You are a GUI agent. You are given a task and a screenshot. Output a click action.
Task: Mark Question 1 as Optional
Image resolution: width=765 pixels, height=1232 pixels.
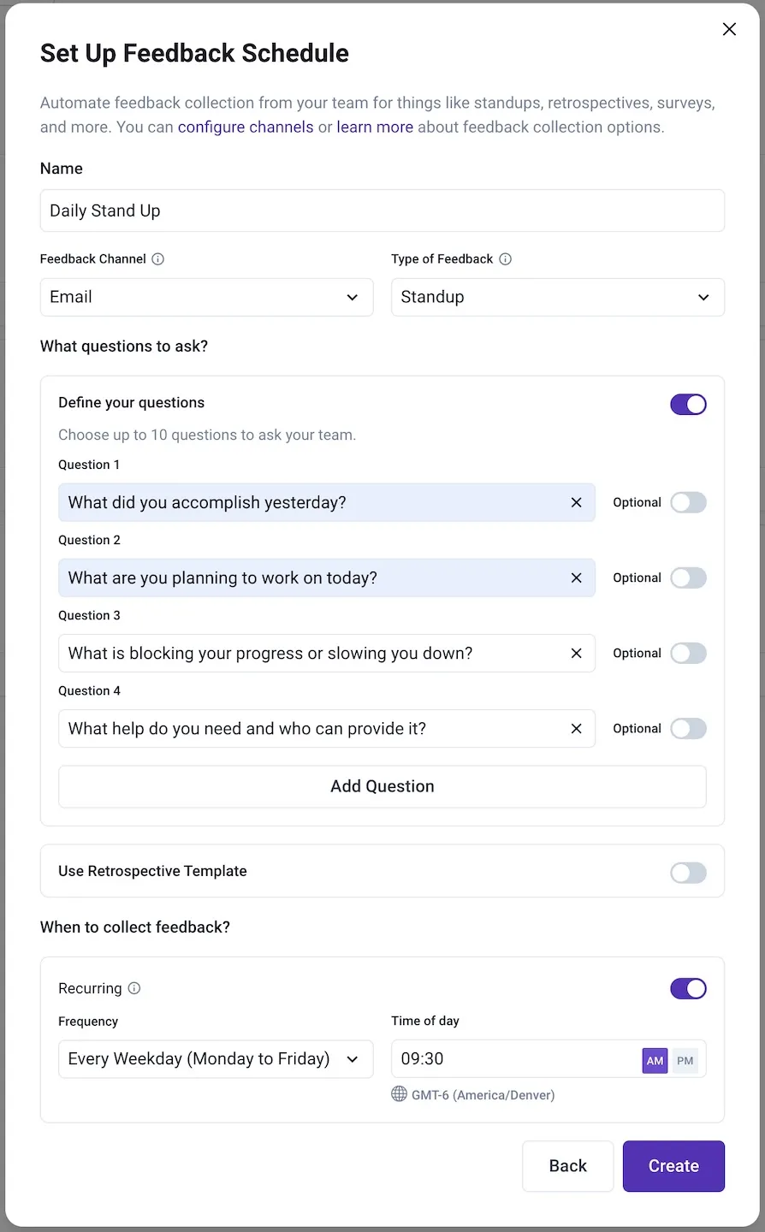click(688, 503)
